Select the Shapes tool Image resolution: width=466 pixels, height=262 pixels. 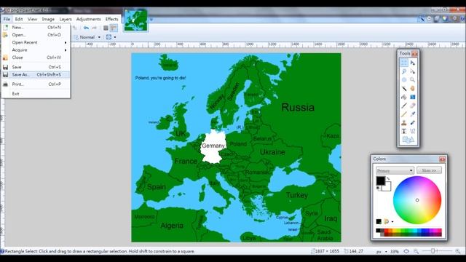coord(408,140)
